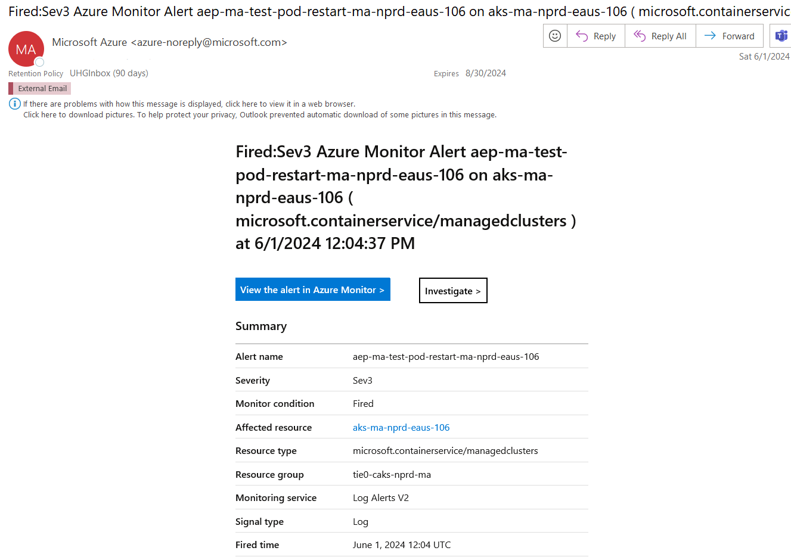Click the red MA sender avatar
Viewport: 791px width, 560px height.
[26, 49]
